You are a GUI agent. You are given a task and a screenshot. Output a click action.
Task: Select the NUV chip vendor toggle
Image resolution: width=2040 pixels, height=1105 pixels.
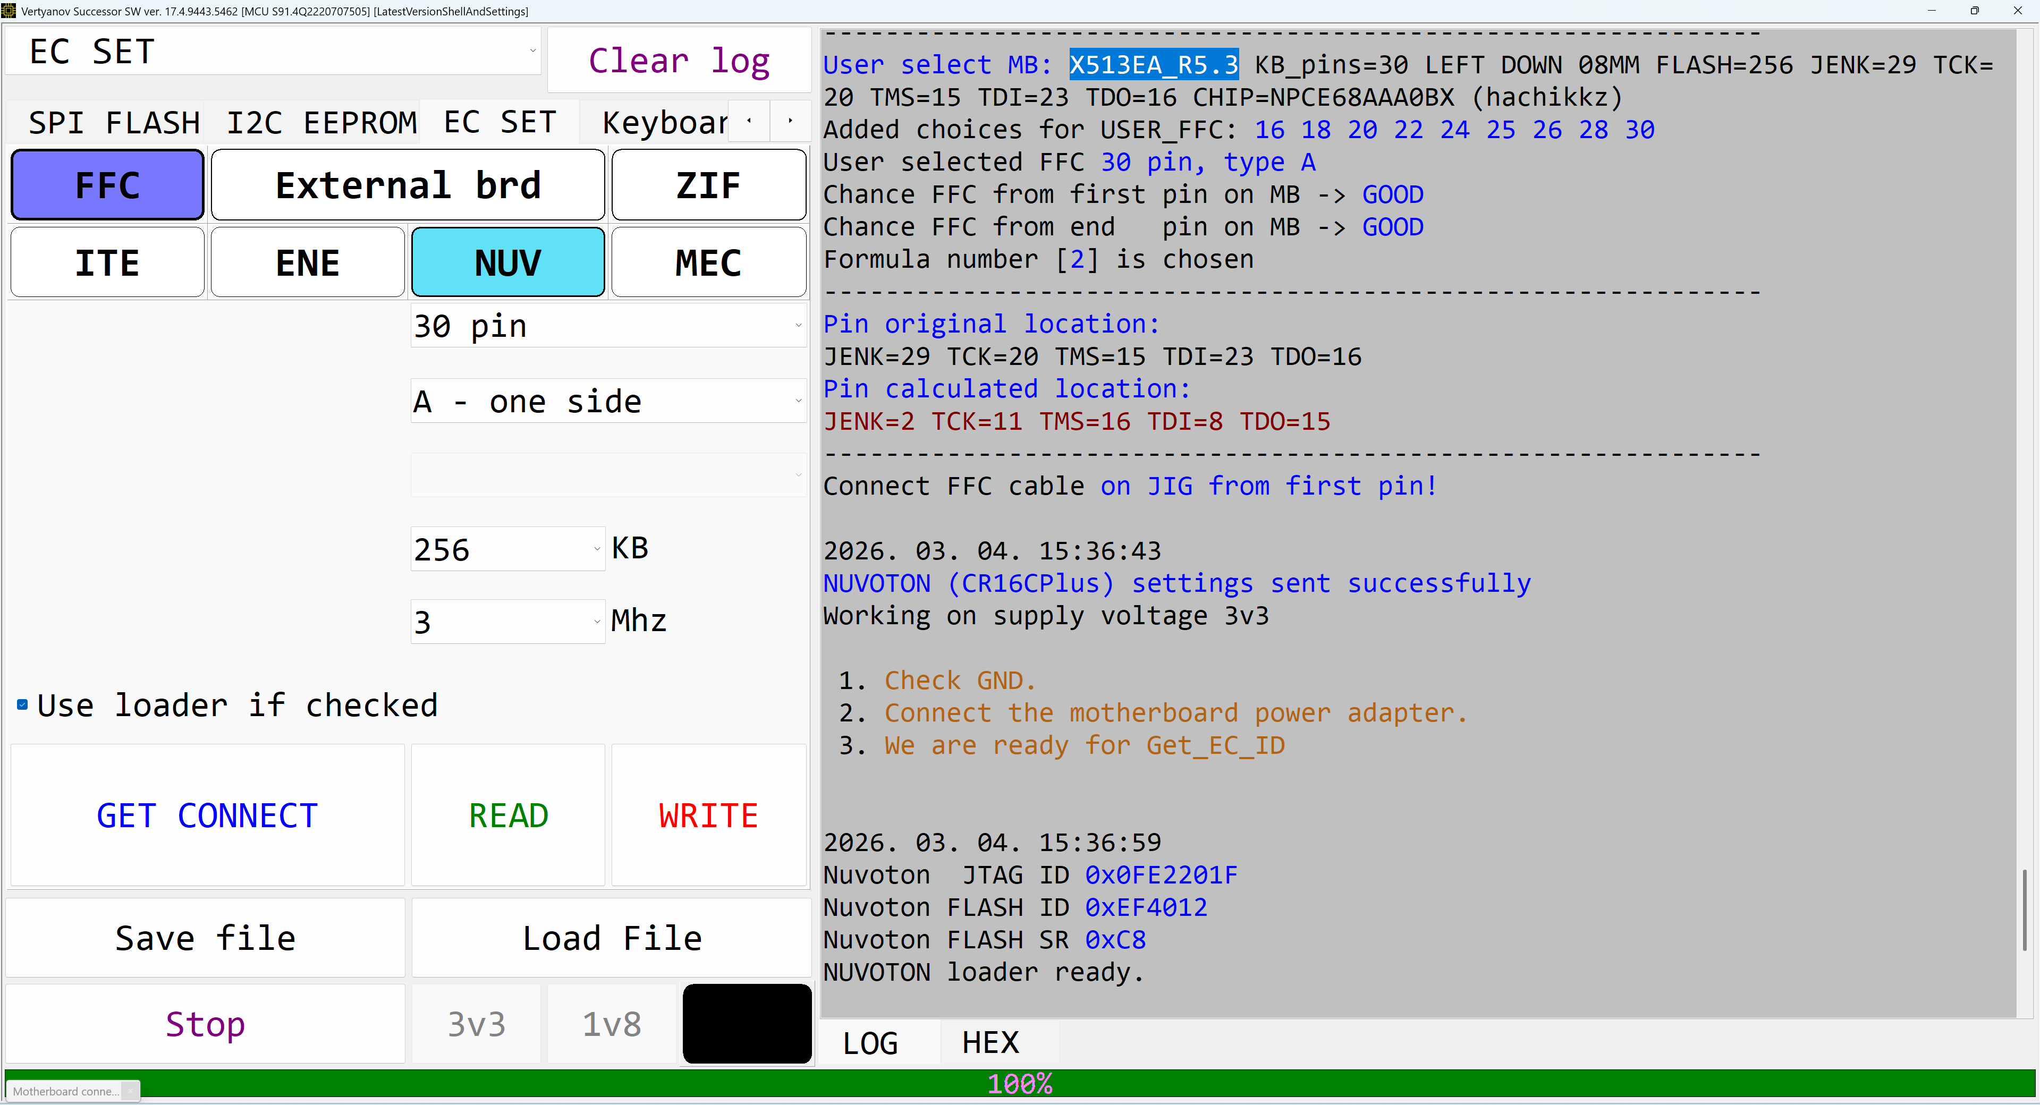tap(507, 263)
